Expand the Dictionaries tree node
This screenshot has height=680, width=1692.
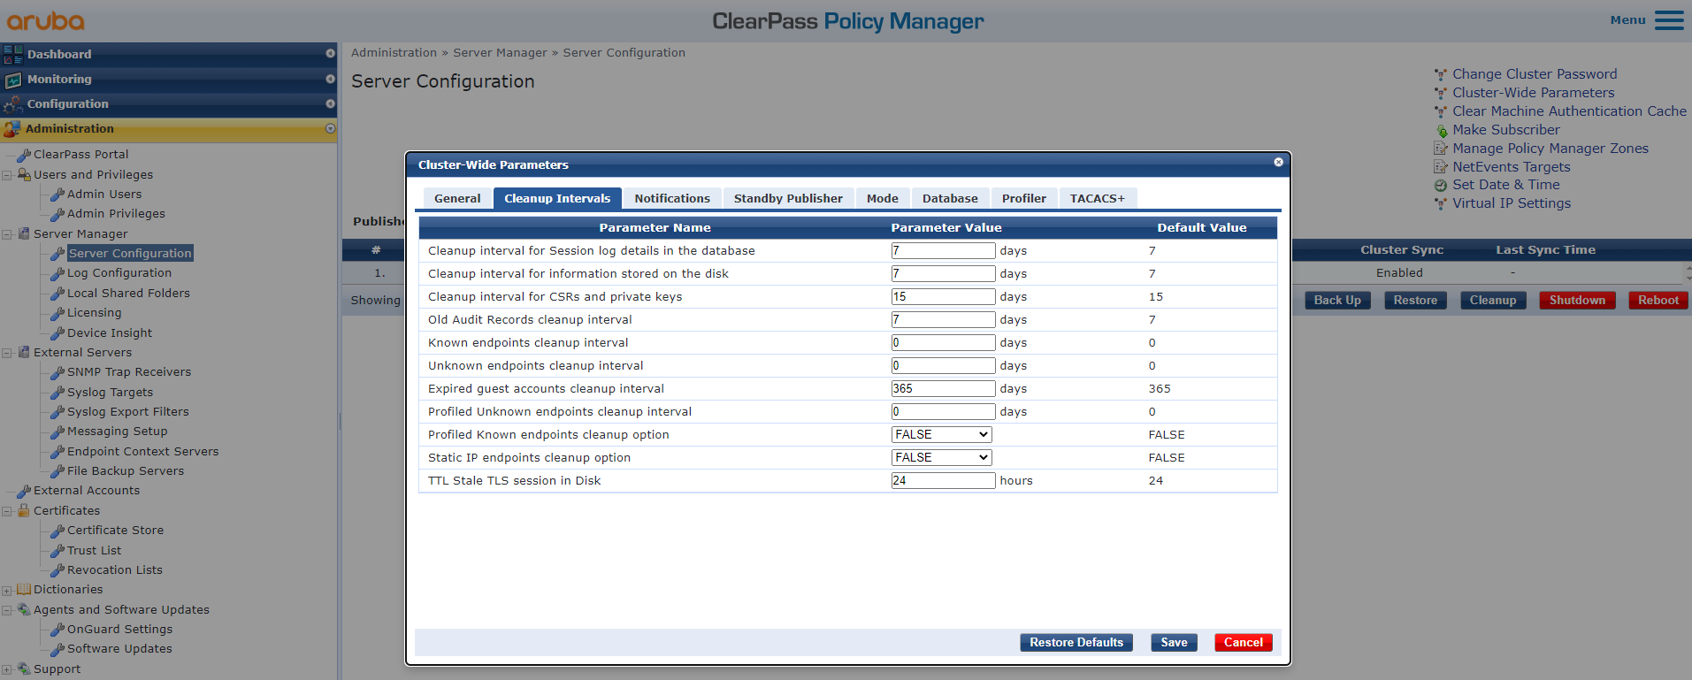point(7,591)
